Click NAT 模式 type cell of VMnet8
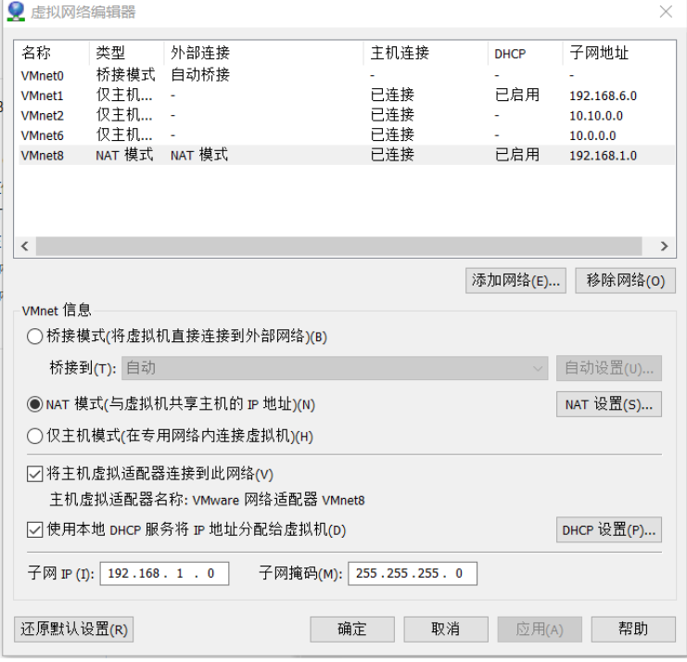The width and height of the screenshot is (687, 662). coord(125,156)
